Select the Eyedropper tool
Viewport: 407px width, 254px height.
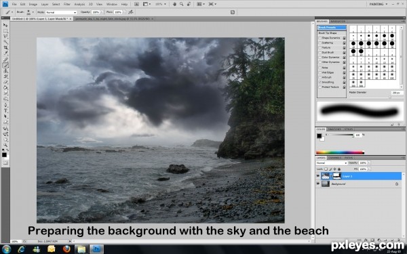5,54
